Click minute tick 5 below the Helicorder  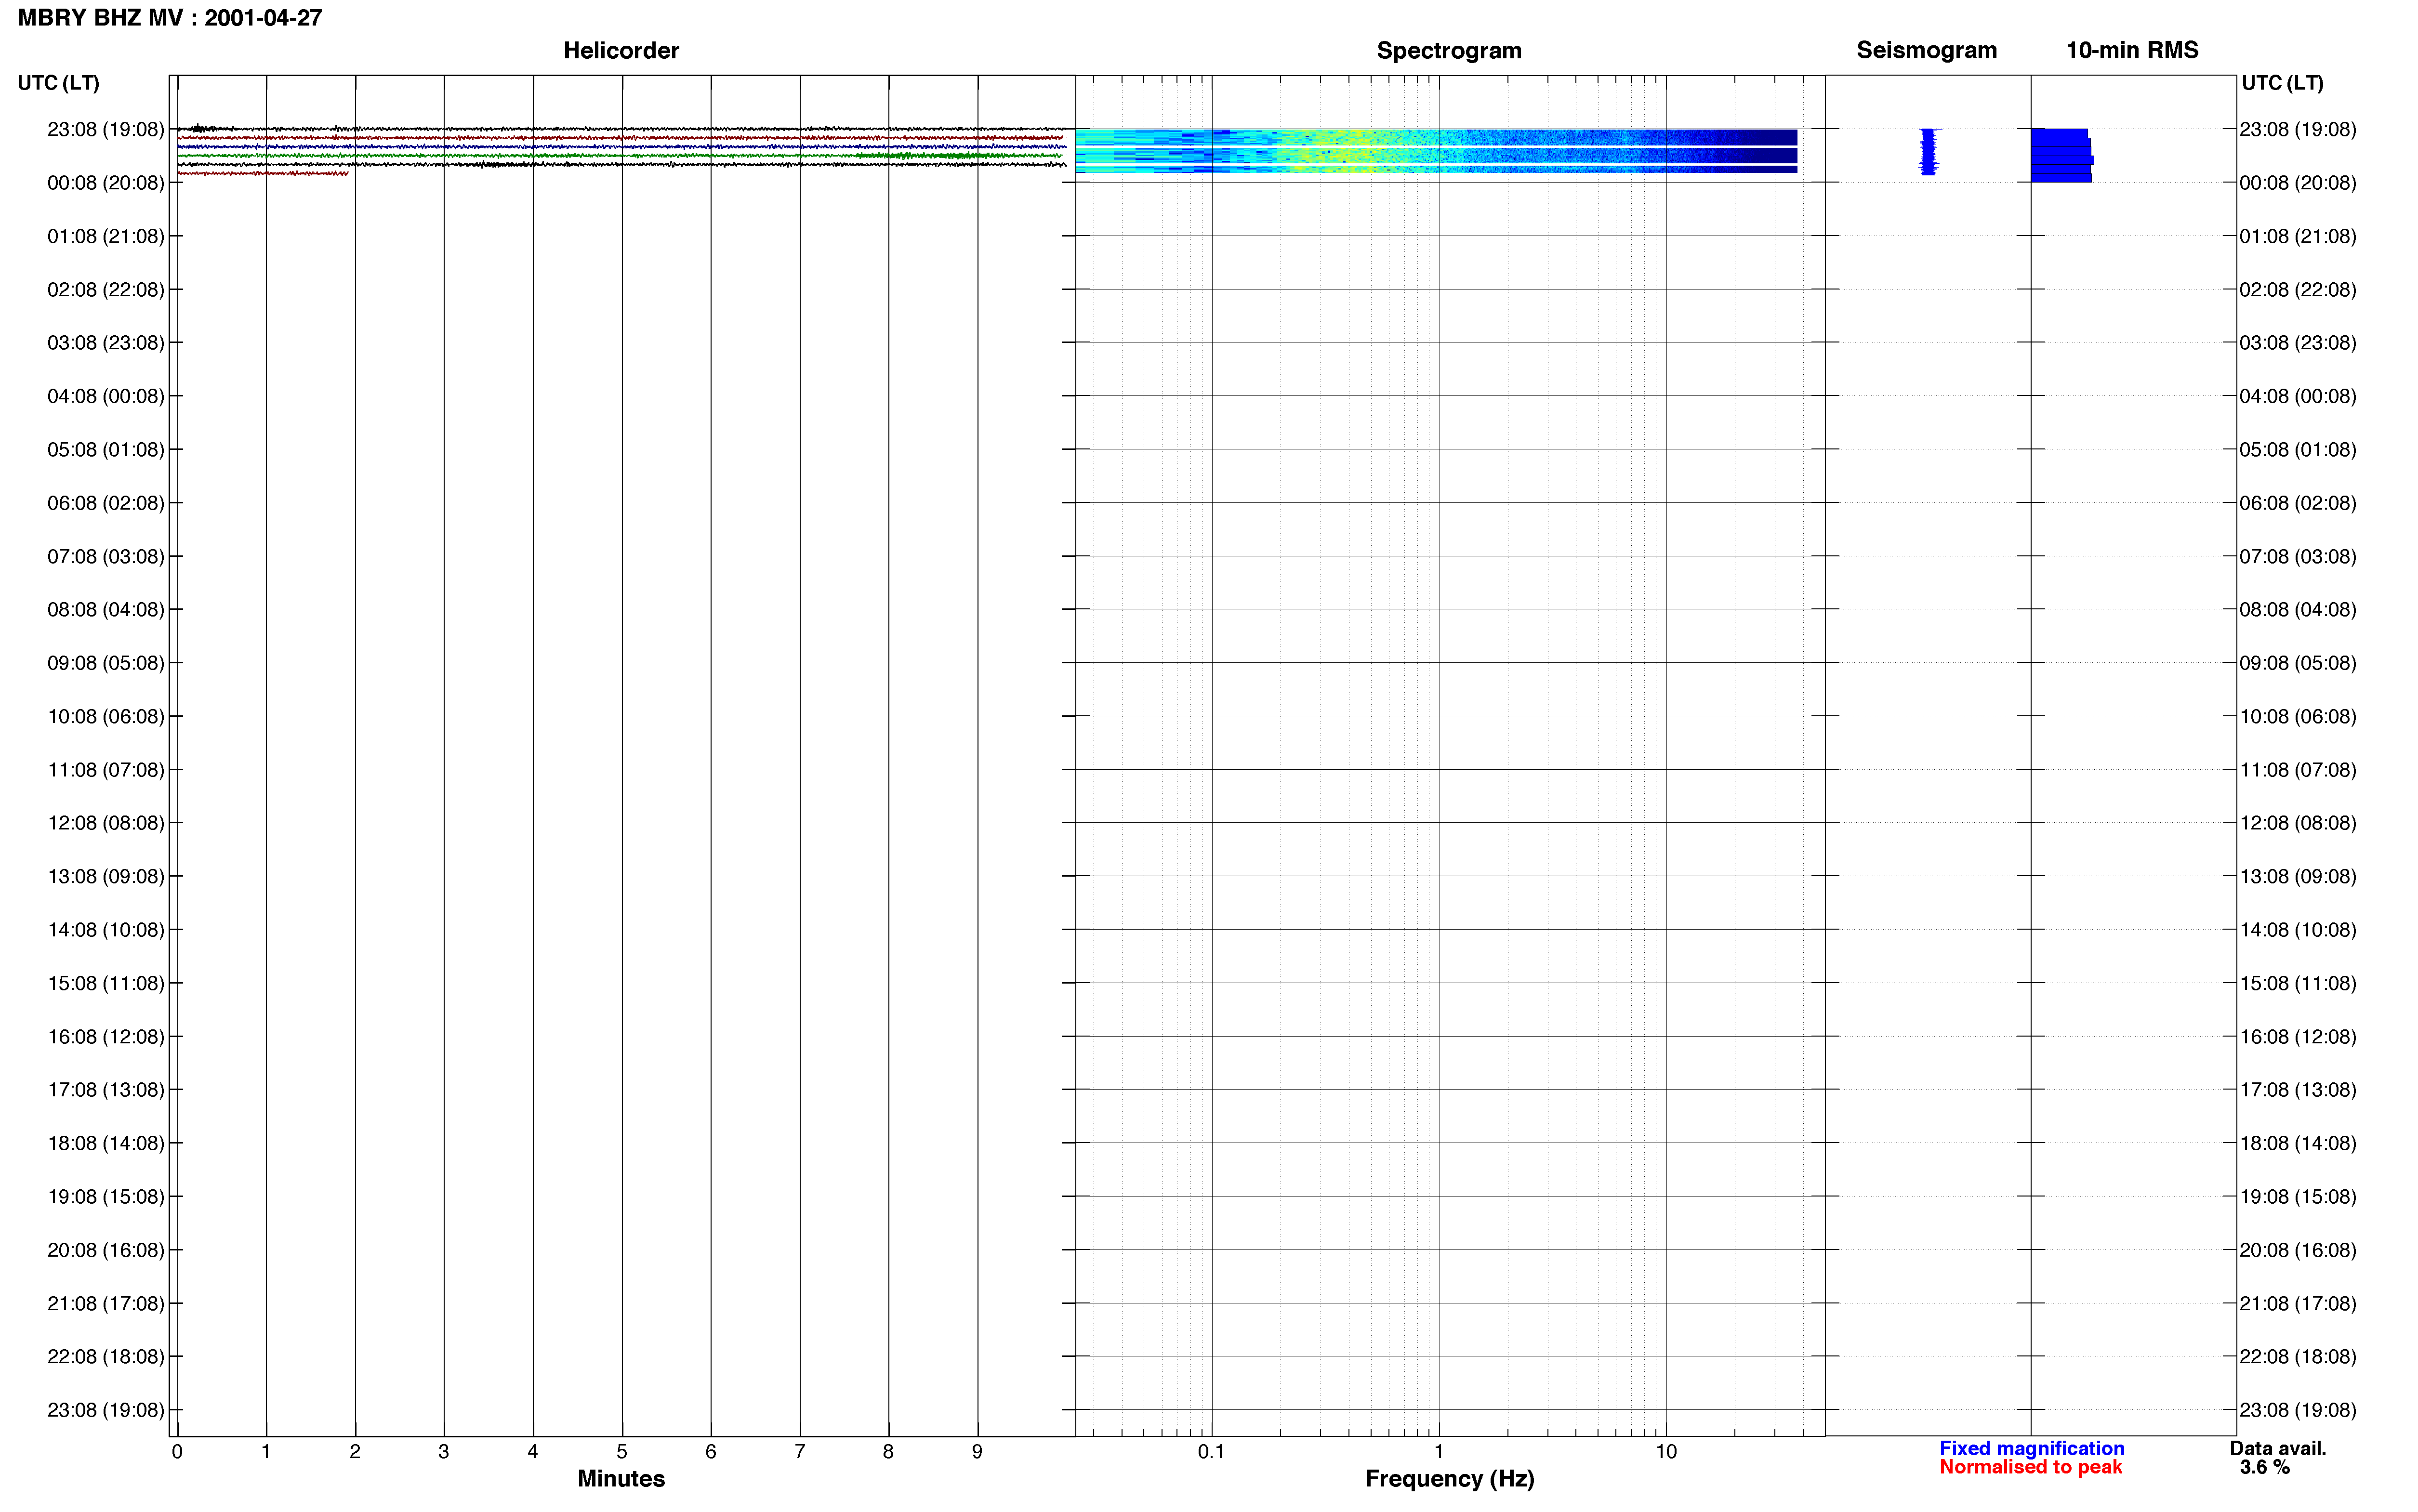[622, 1451]
